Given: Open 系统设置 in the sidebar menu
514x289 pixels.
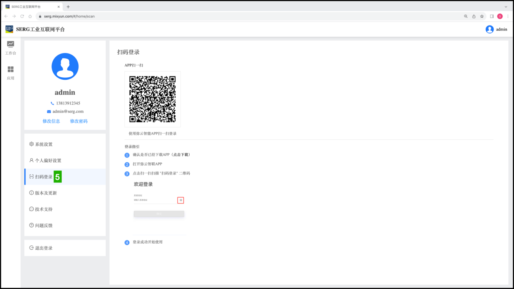Looking at the screenshot, I should point(44,144).
